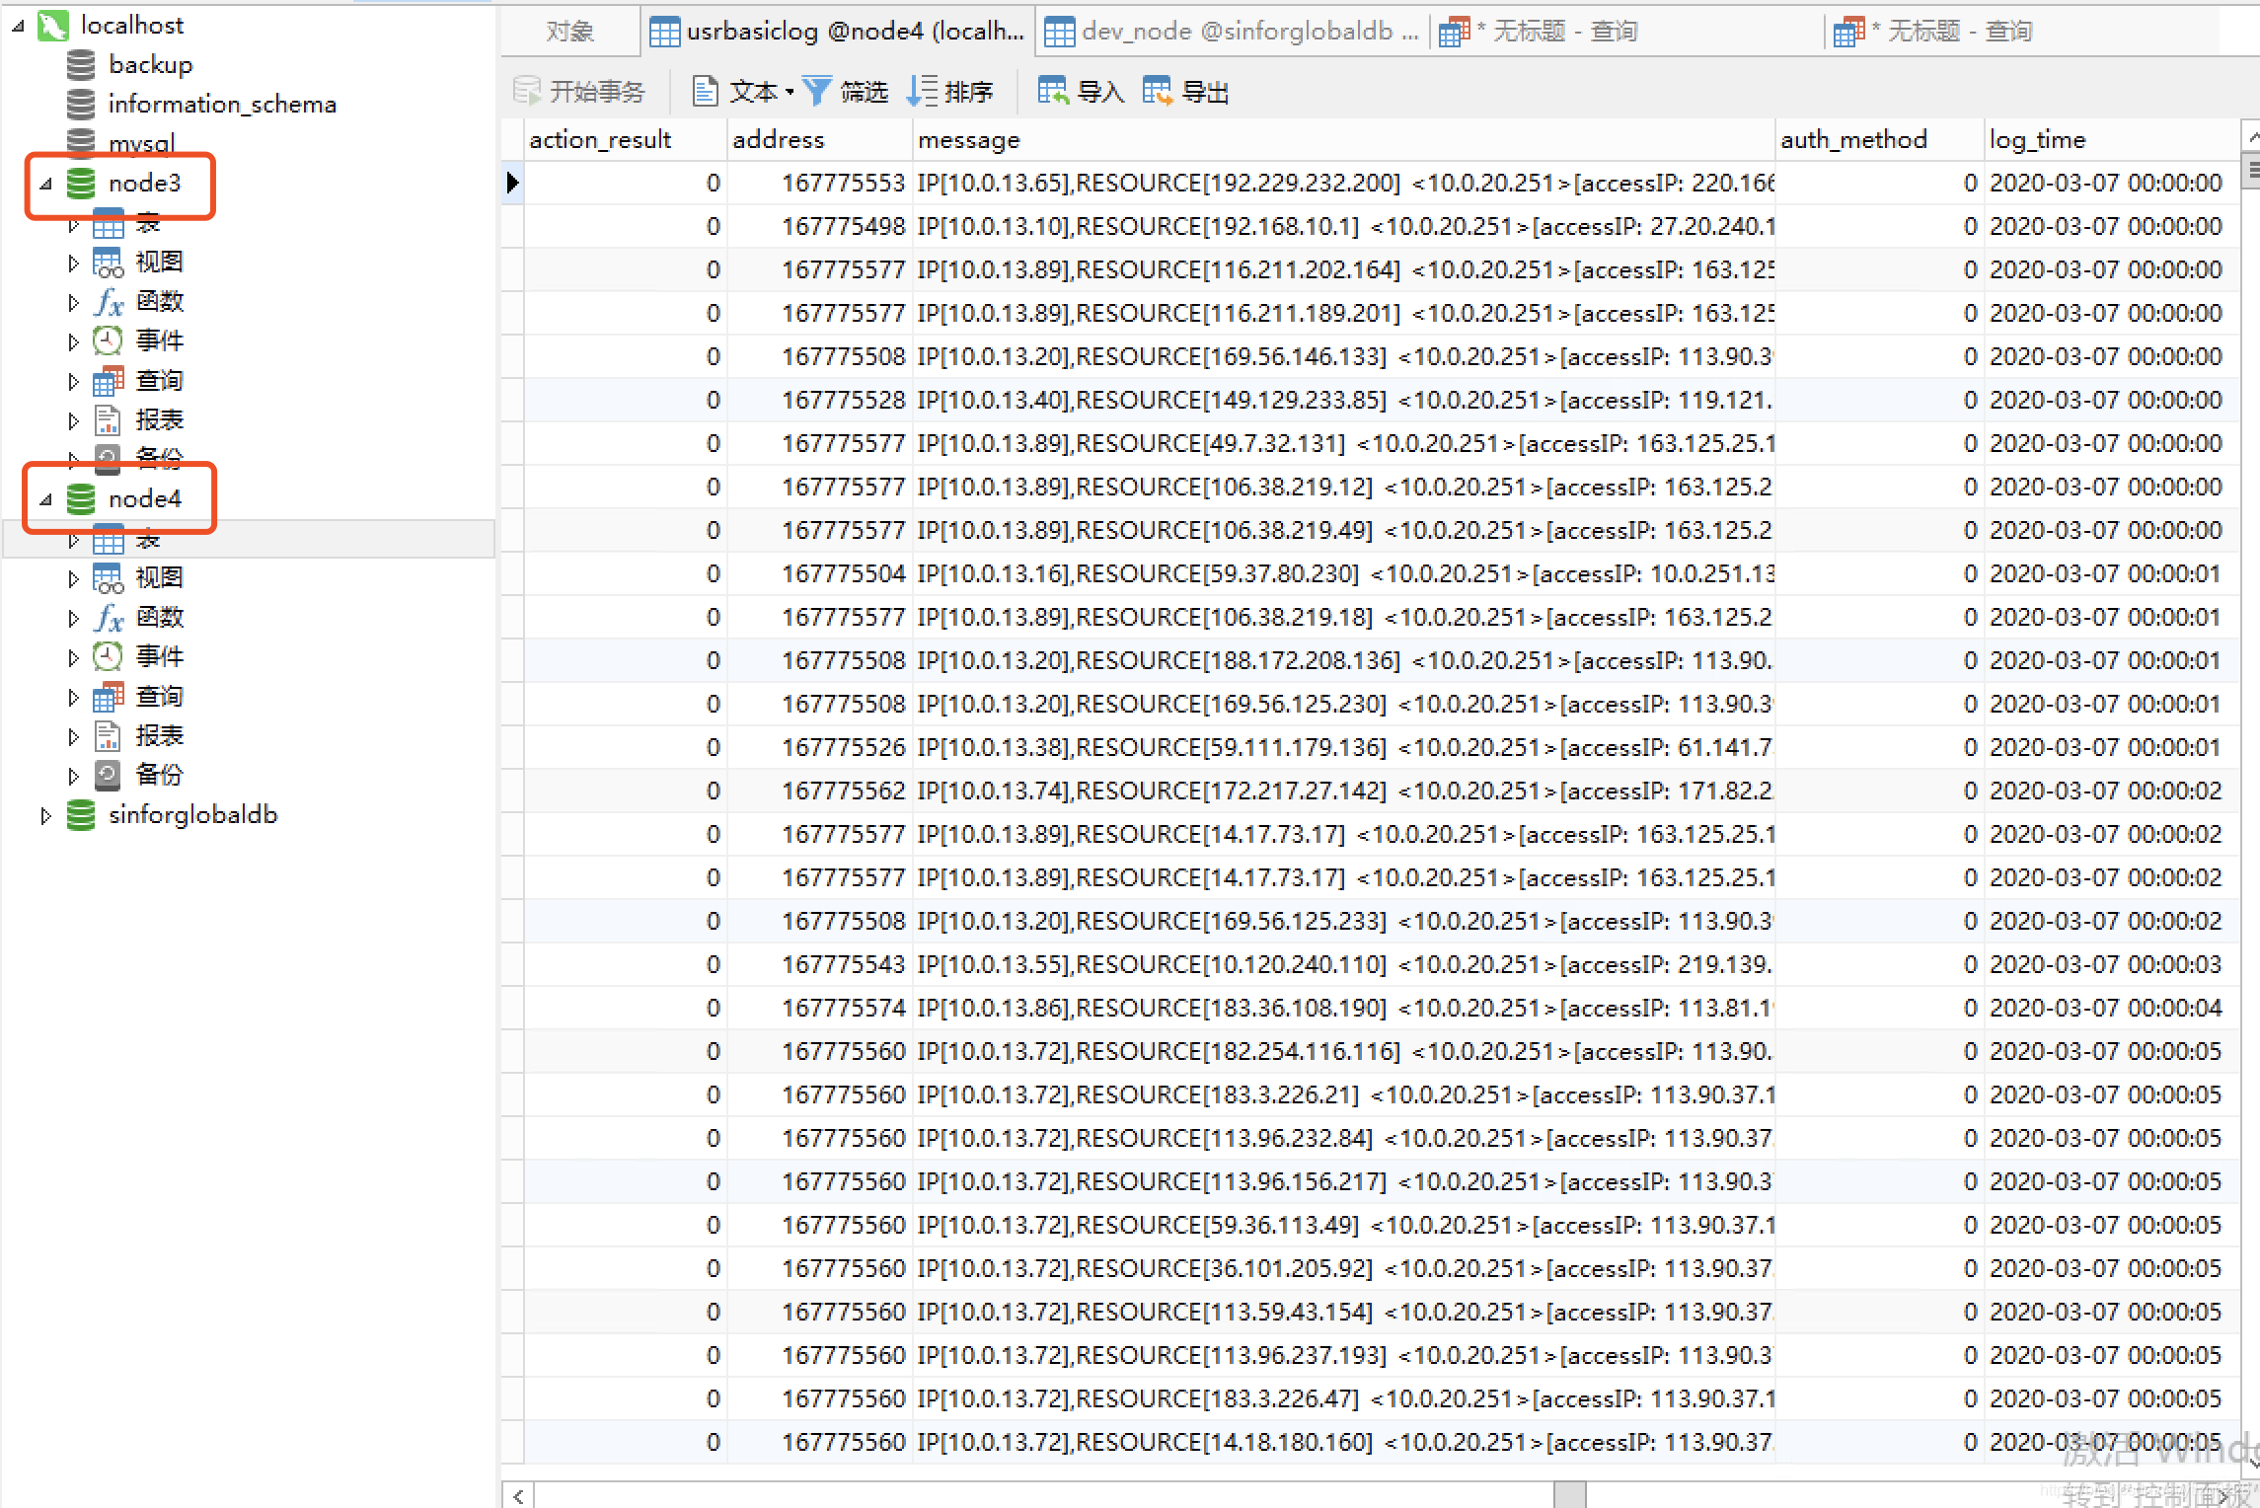This screenshot has height=1508, width=2260.
Task: Click the node4 database icon
Action: (x=81, y=498)
